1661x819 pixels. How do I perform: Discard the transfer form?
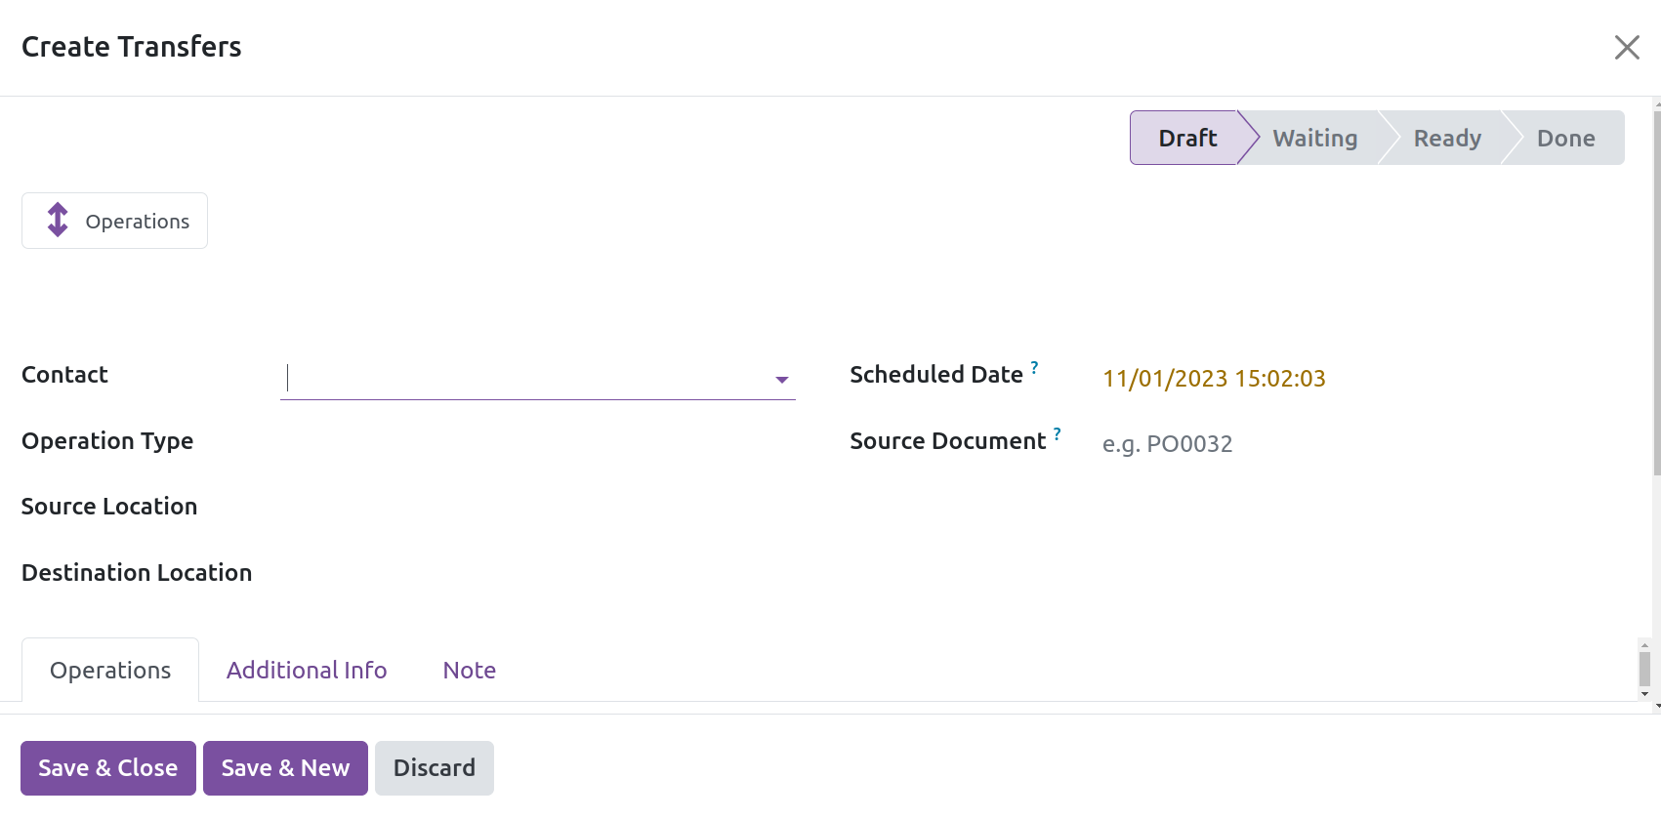(434, 768)
